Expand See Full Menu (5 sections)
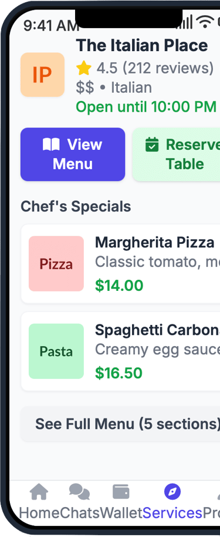The width and height of the screenshot is (220, 537). tap(120, 424)
